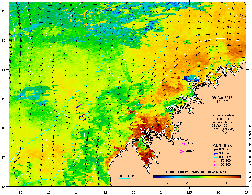252x195 pixels.
Task: Click the 'drifter' legend label
Action: [190, 151]
